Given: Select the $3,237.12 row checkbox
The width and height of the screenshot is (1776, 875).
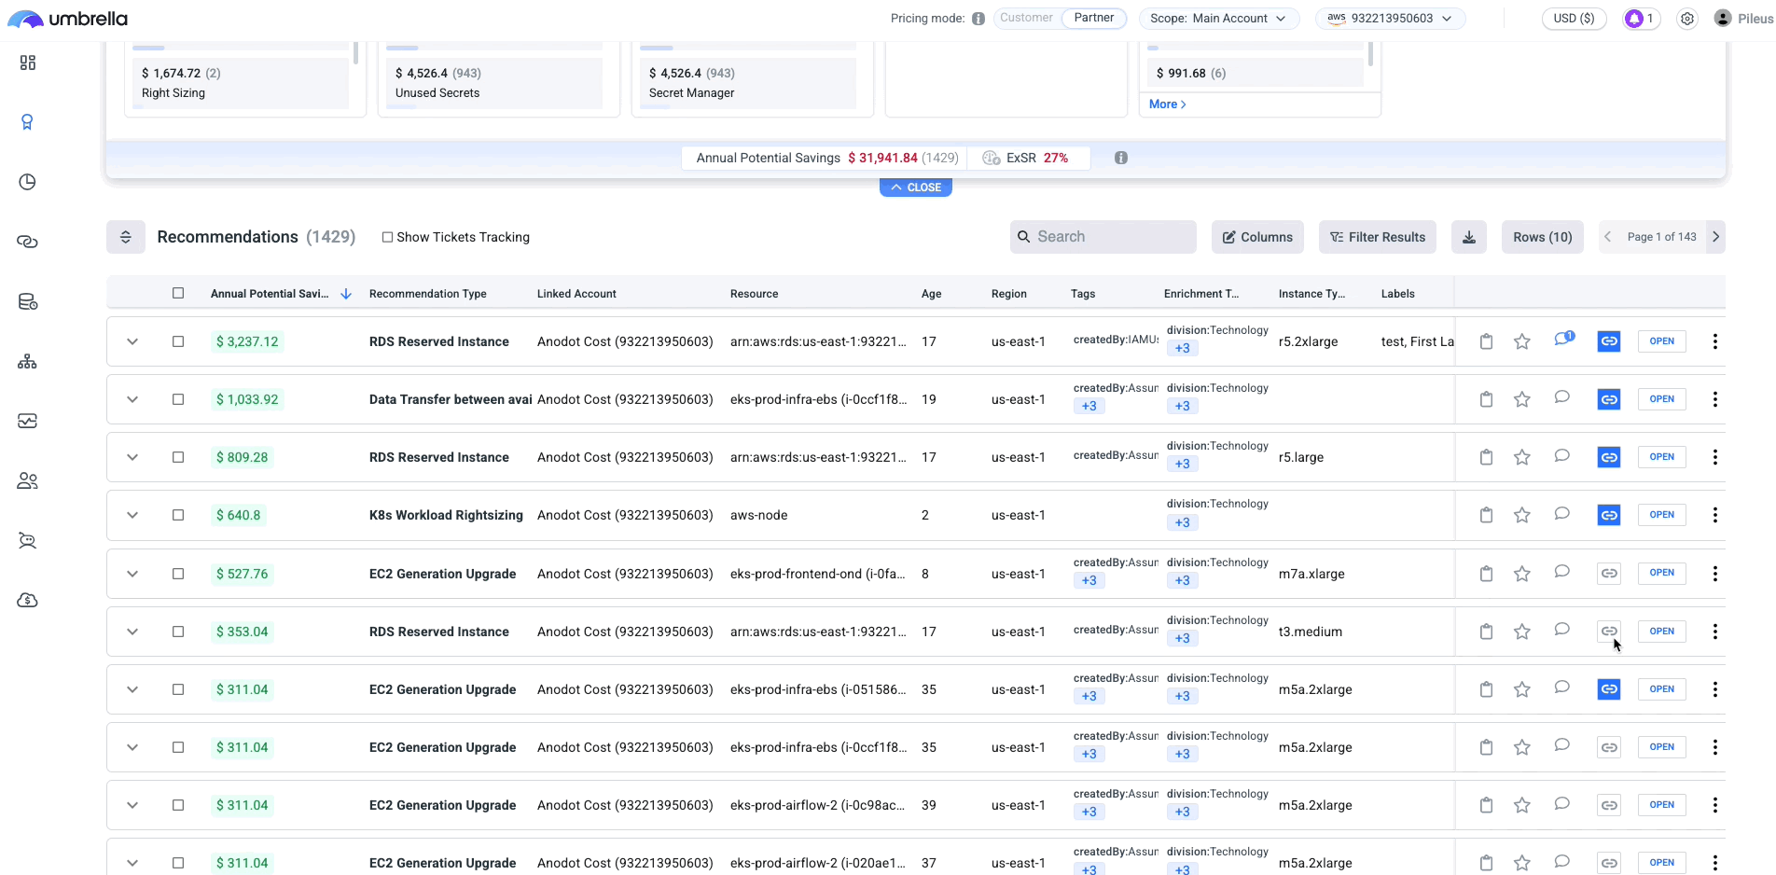Looking at the screenshot, I should (x=178, y=341).
